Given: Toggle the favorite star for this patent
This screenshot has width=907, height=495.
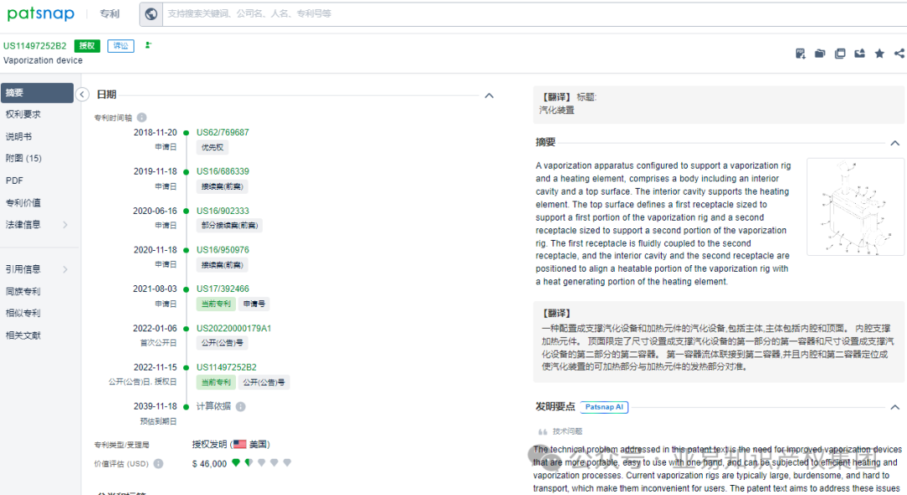Looking at the screenshot, I should [878, 53].
